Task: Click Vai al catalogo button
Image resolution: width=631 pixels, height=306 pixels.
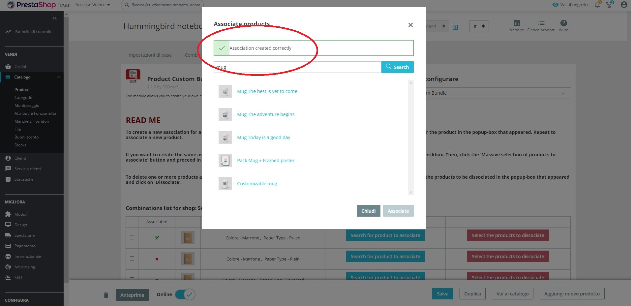Action: [512, 294]
